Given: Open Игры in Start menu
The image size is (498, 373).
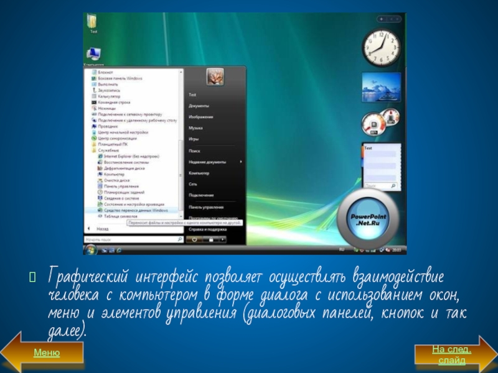Looking at the screenshot, I should click(x=194, y=139).
